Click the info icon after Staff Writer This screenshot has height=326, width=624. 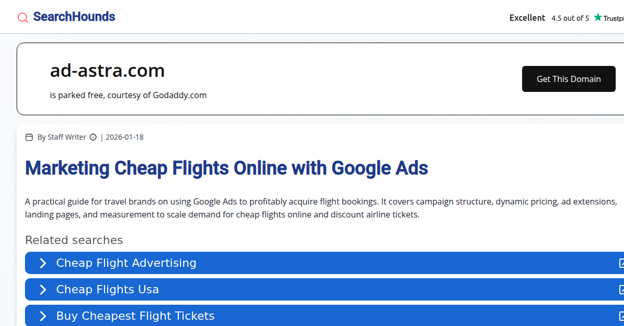[x=93, y=137]
